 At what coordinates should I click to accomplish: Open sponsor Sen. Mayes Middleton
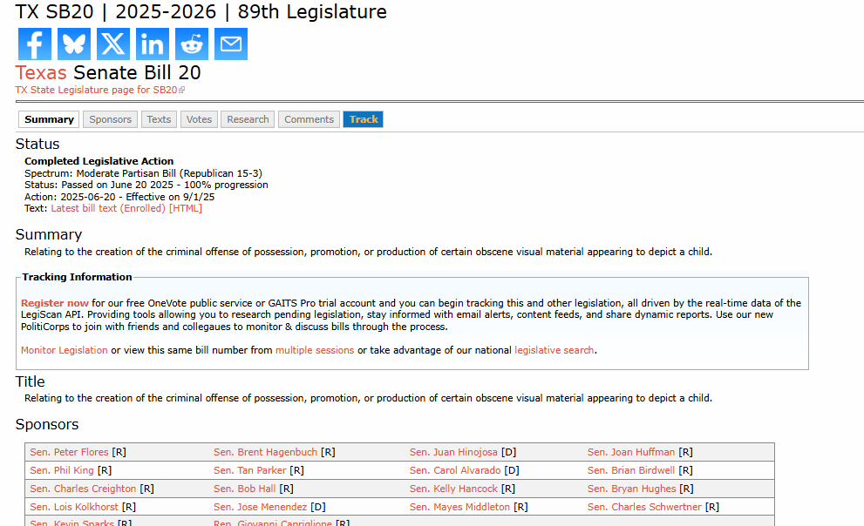pos(459,507)
